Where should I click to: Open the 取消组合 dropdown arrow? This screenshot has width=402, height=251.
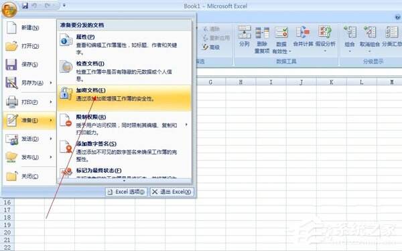[x=369, y=51]
